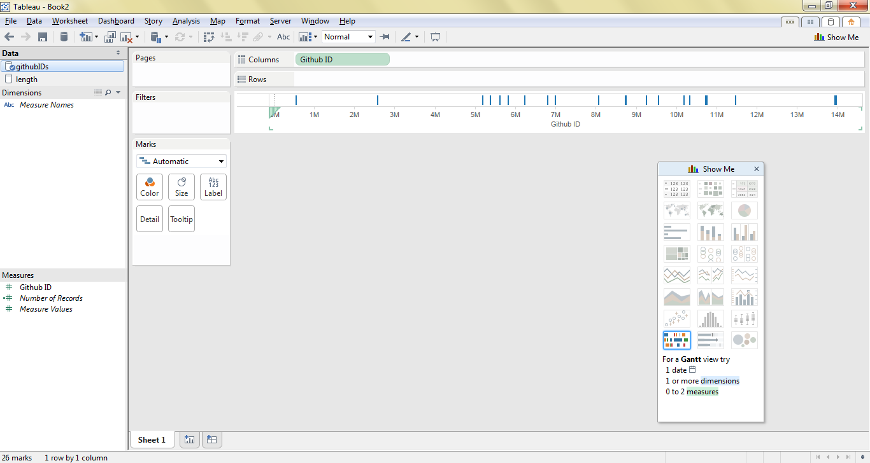The height and width of the screenshot is (463, 870).
Task: Click the New worksheet icon
Action: click(x=85, y=37)
